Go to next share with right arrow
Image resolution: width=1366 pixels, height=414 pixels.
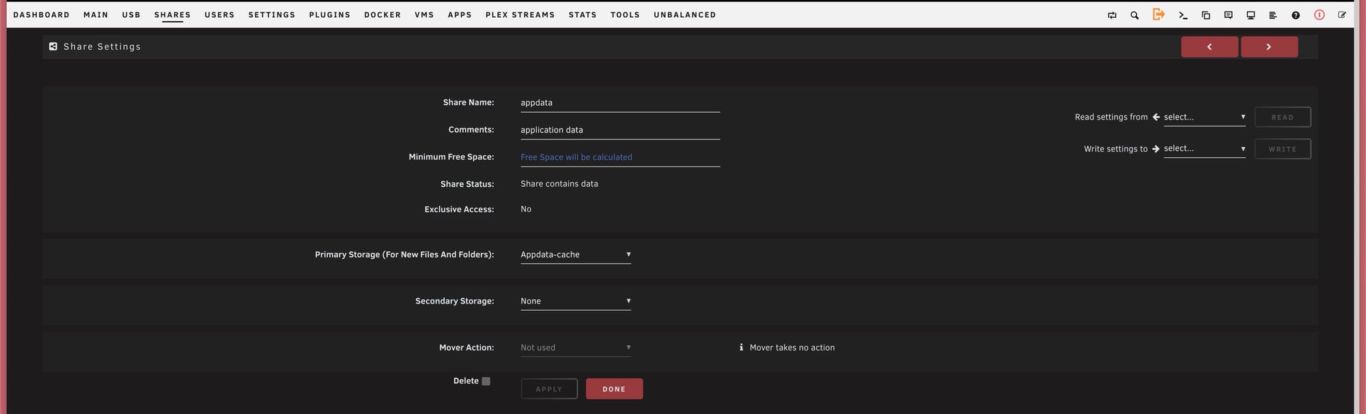tap(1268, 47)
